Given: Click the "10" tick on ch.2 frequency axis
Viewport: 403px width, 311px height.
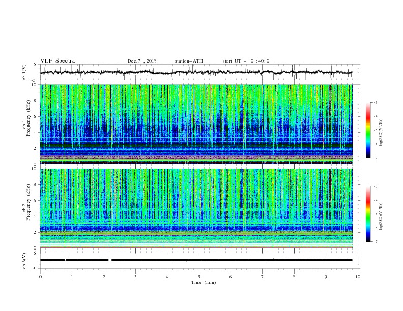Looking at the screenshot, I should [35, 169].
